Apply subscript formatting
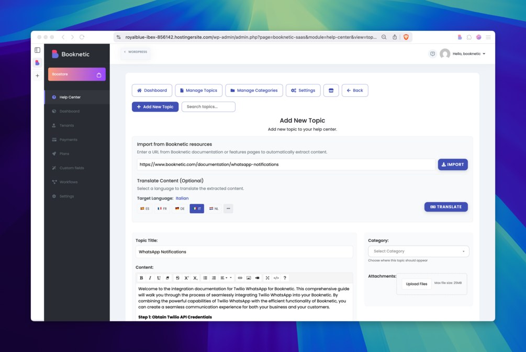This screenshot has width=526, height=352. [x=195, y=278]
